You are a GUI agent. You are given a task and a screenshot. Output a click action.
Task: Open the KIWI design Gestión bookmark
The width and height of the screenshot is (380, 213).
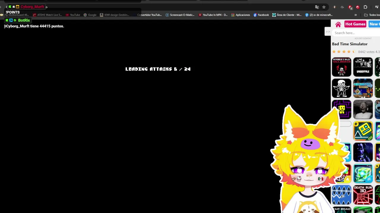pyautogui.click(x=115, y=15)
